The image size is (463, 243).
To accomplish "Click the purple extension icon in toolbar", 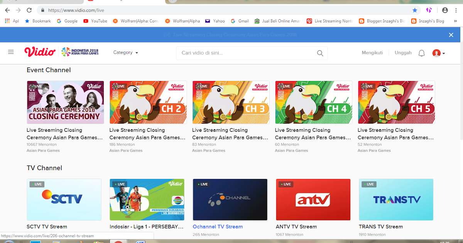I will coord(429,10).
